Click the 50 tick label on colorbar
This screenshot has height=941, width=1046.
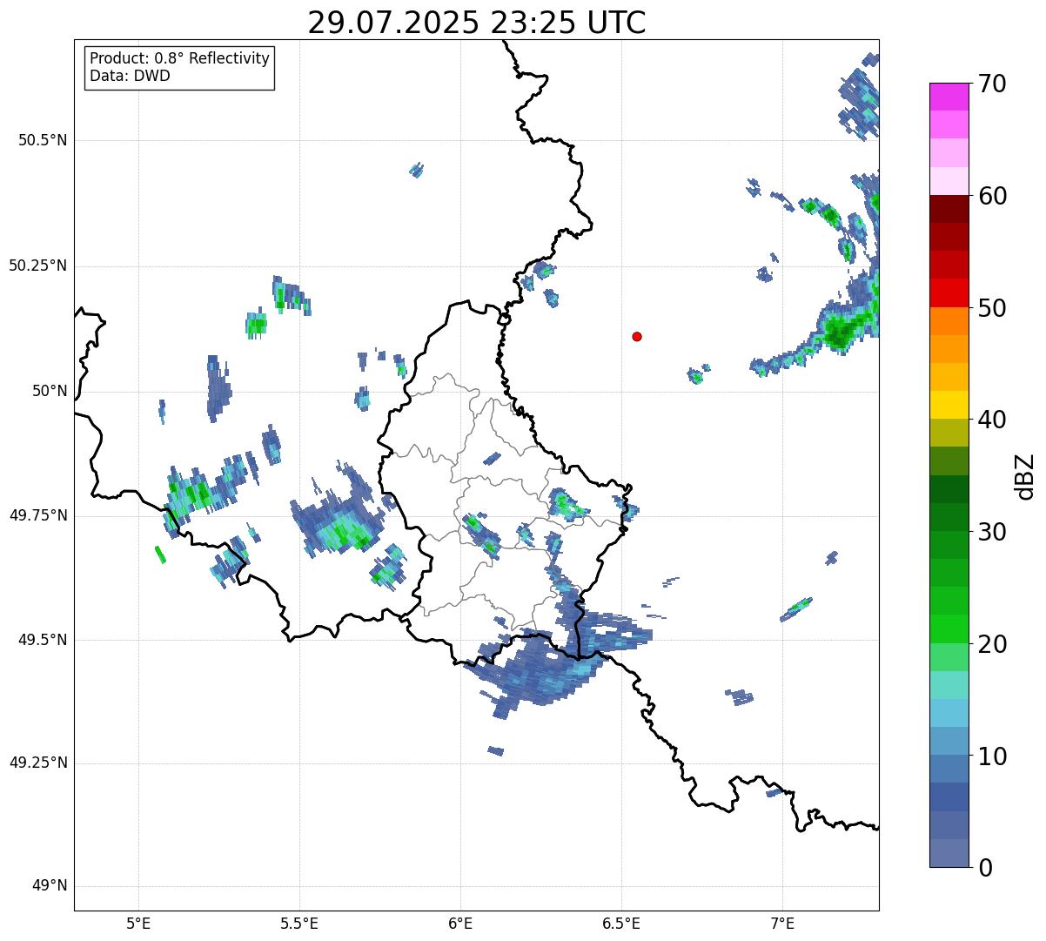coord(992,308)
